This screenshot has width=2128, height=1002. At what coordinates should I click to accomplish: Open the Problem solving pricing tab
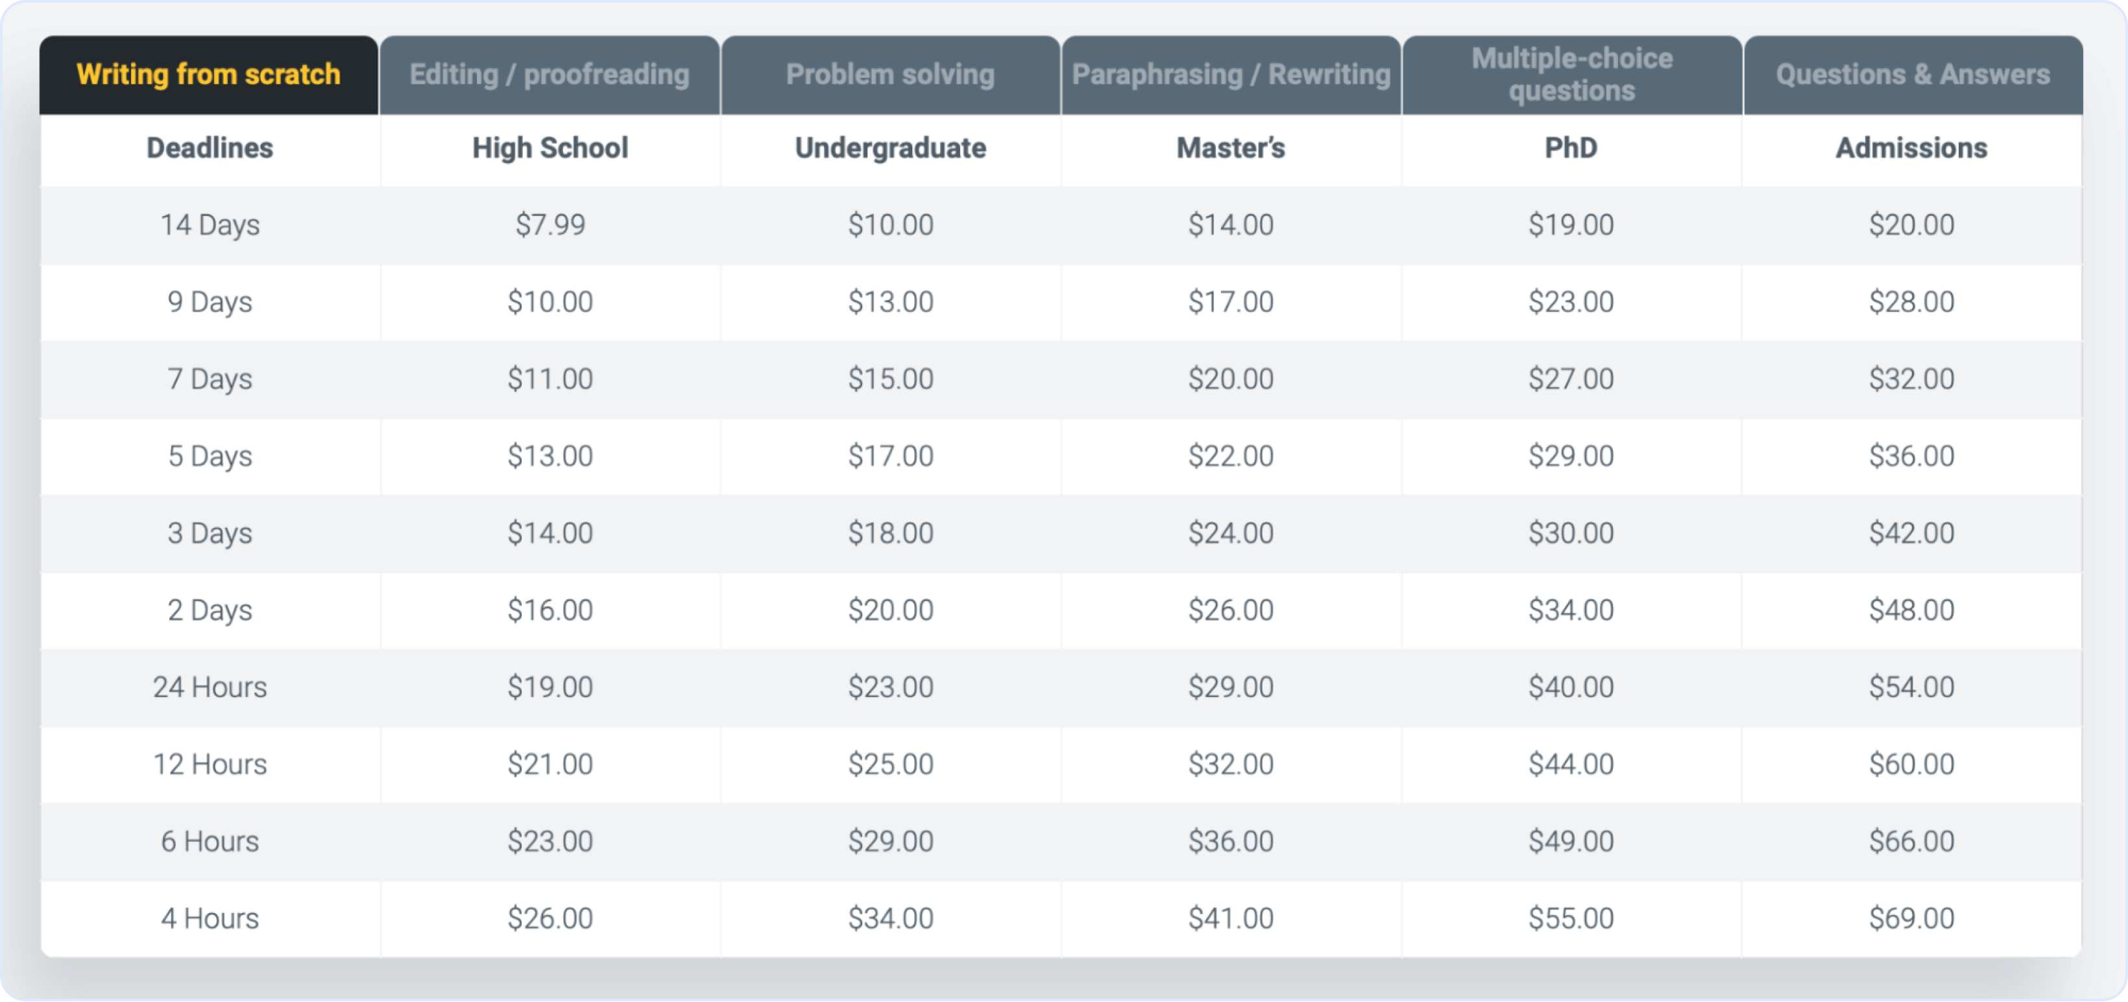891,75
